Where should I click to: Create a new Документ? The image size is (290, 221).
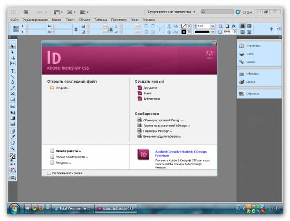[x=147, y=88]
